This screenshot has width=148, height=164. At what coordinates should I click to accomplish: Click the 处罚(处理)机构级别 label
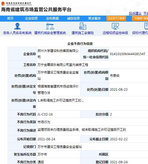(x=96, y=75)
